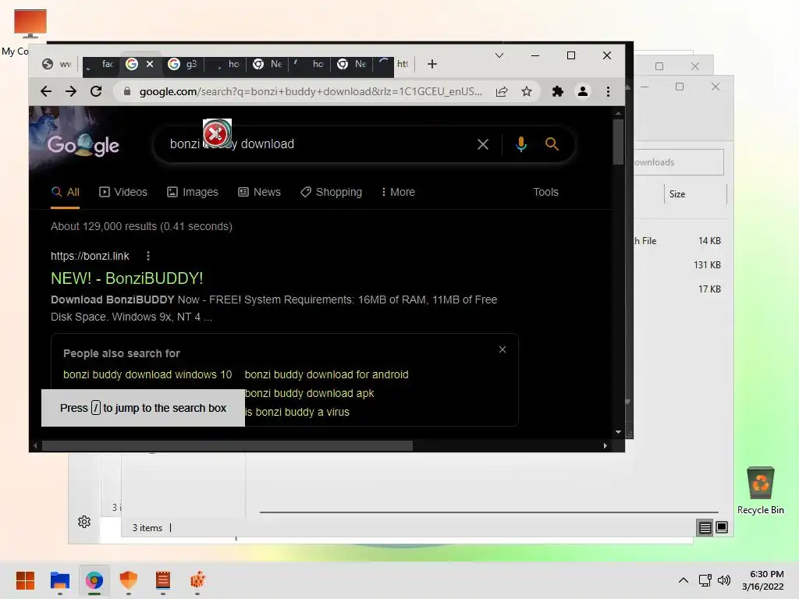Open a new tab with plus button
Image resolution: width=799 pixels, height=599 pixels.
click(432, 64)
